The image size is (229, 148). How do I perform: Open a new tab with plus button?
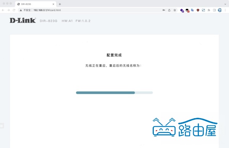coord(60,4)
